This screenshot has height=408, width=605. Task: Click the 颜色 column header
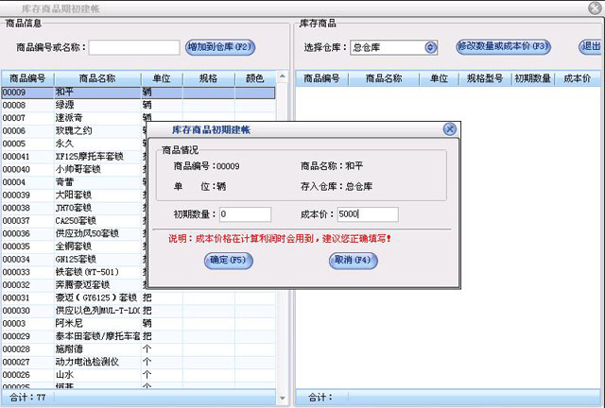pyautogui.click(x=254, y=79)
